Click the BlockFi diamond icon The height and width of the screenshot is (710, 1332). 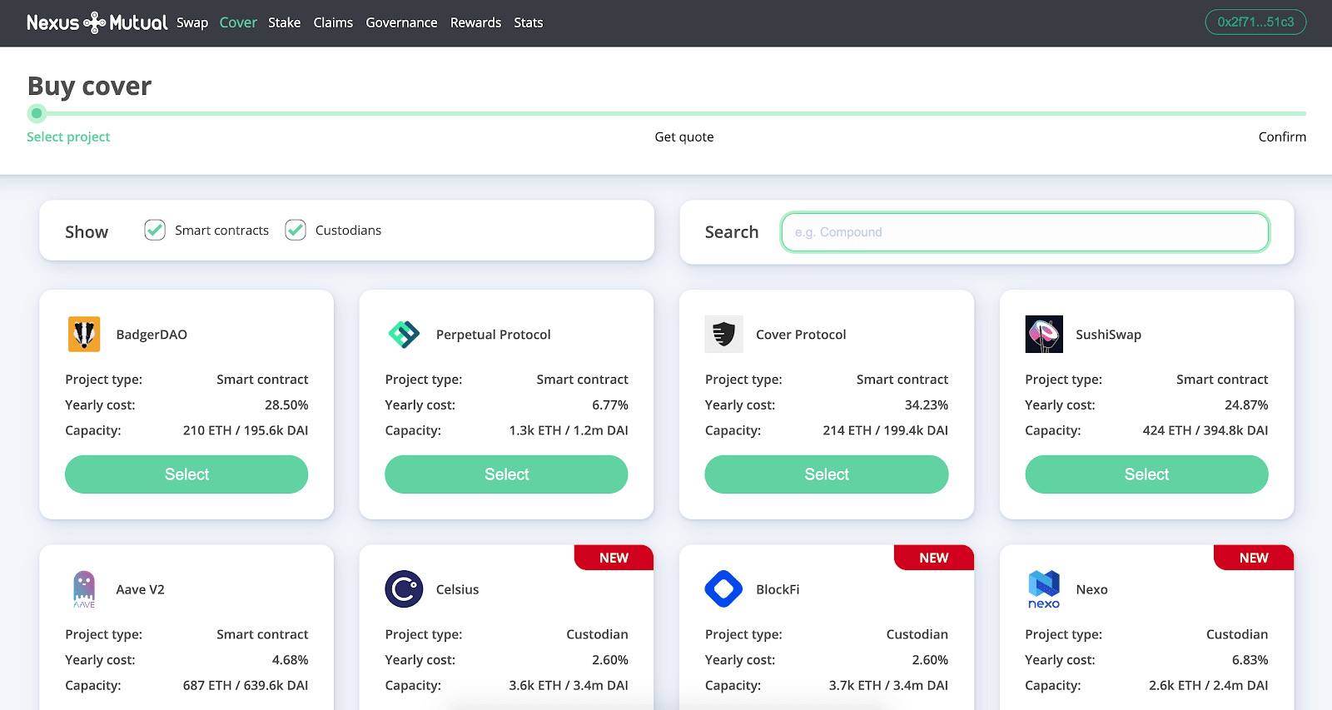click(x=723, y=589)
